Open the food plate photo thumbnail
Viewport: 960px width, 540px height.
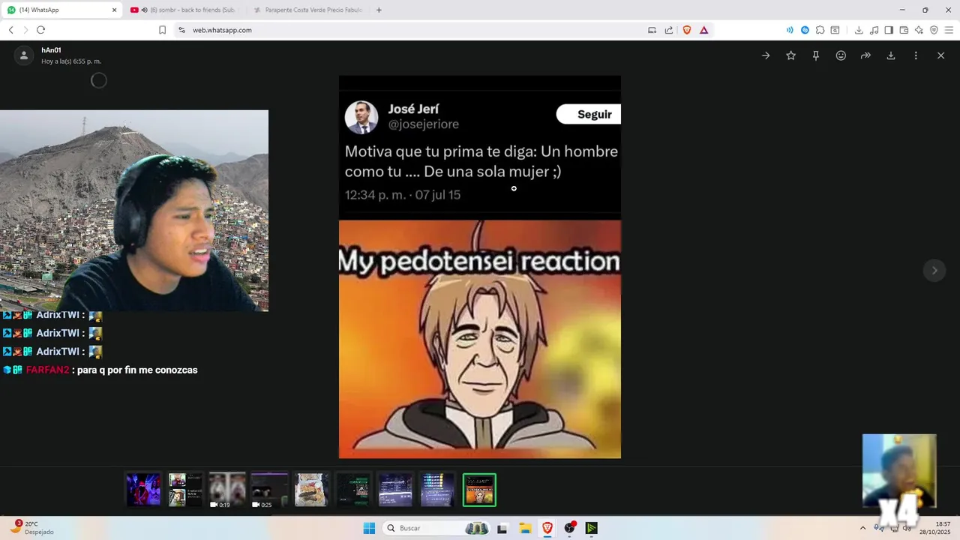(311, 490)
